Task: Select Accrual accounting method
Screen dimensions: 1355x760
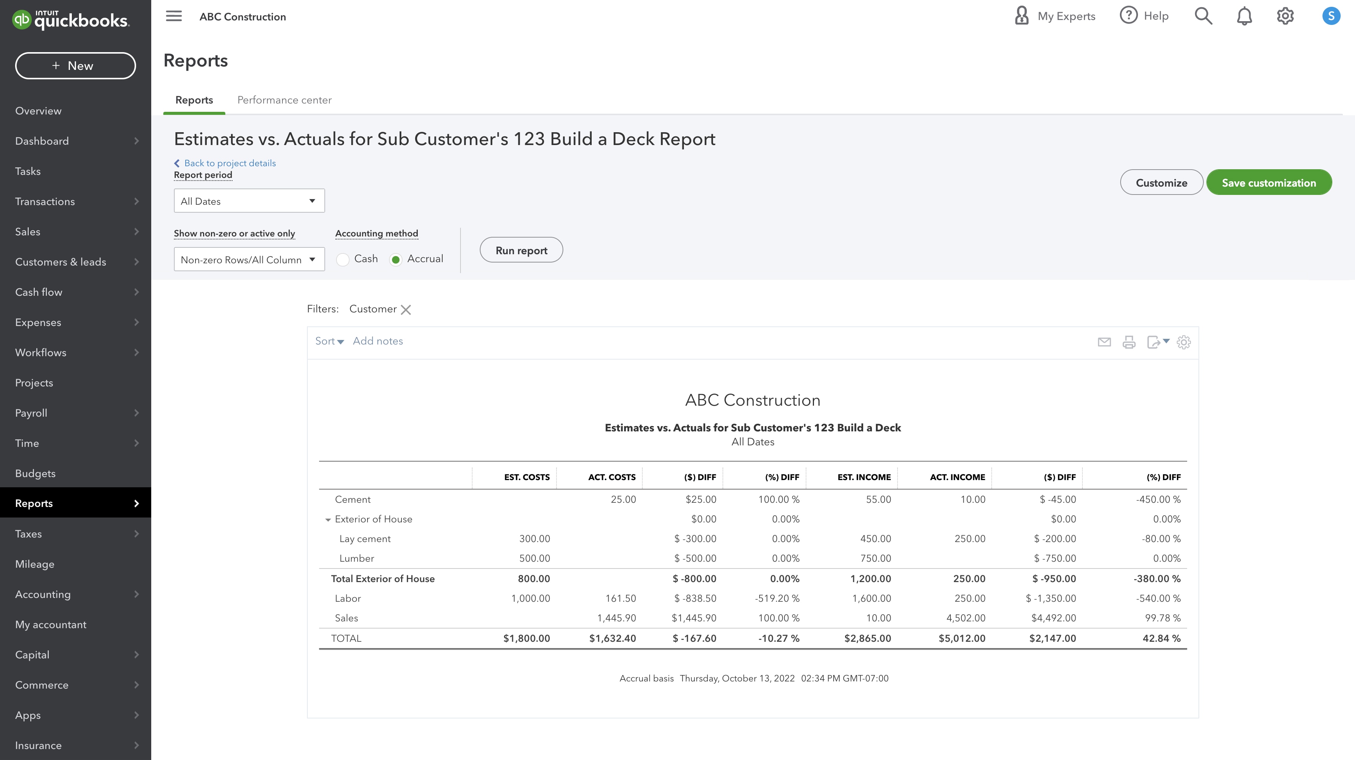Action: click(x=395, y=260)
